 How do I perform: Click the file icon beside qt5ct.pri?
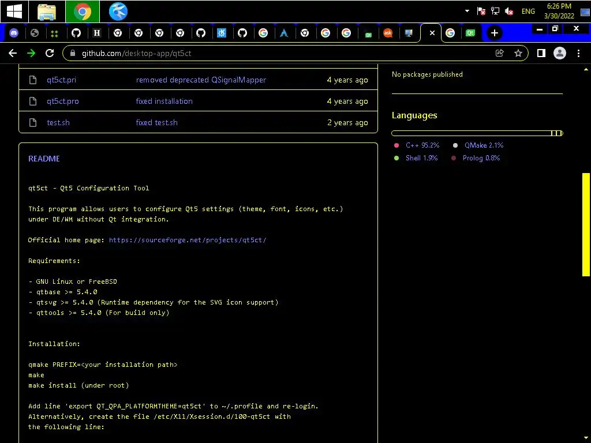point(33,80)
